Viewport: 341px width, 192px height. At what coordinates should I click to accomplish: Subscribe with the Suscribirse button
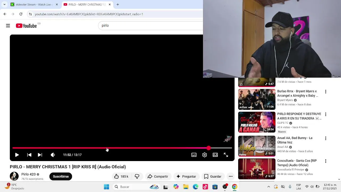tap(61, 176)
